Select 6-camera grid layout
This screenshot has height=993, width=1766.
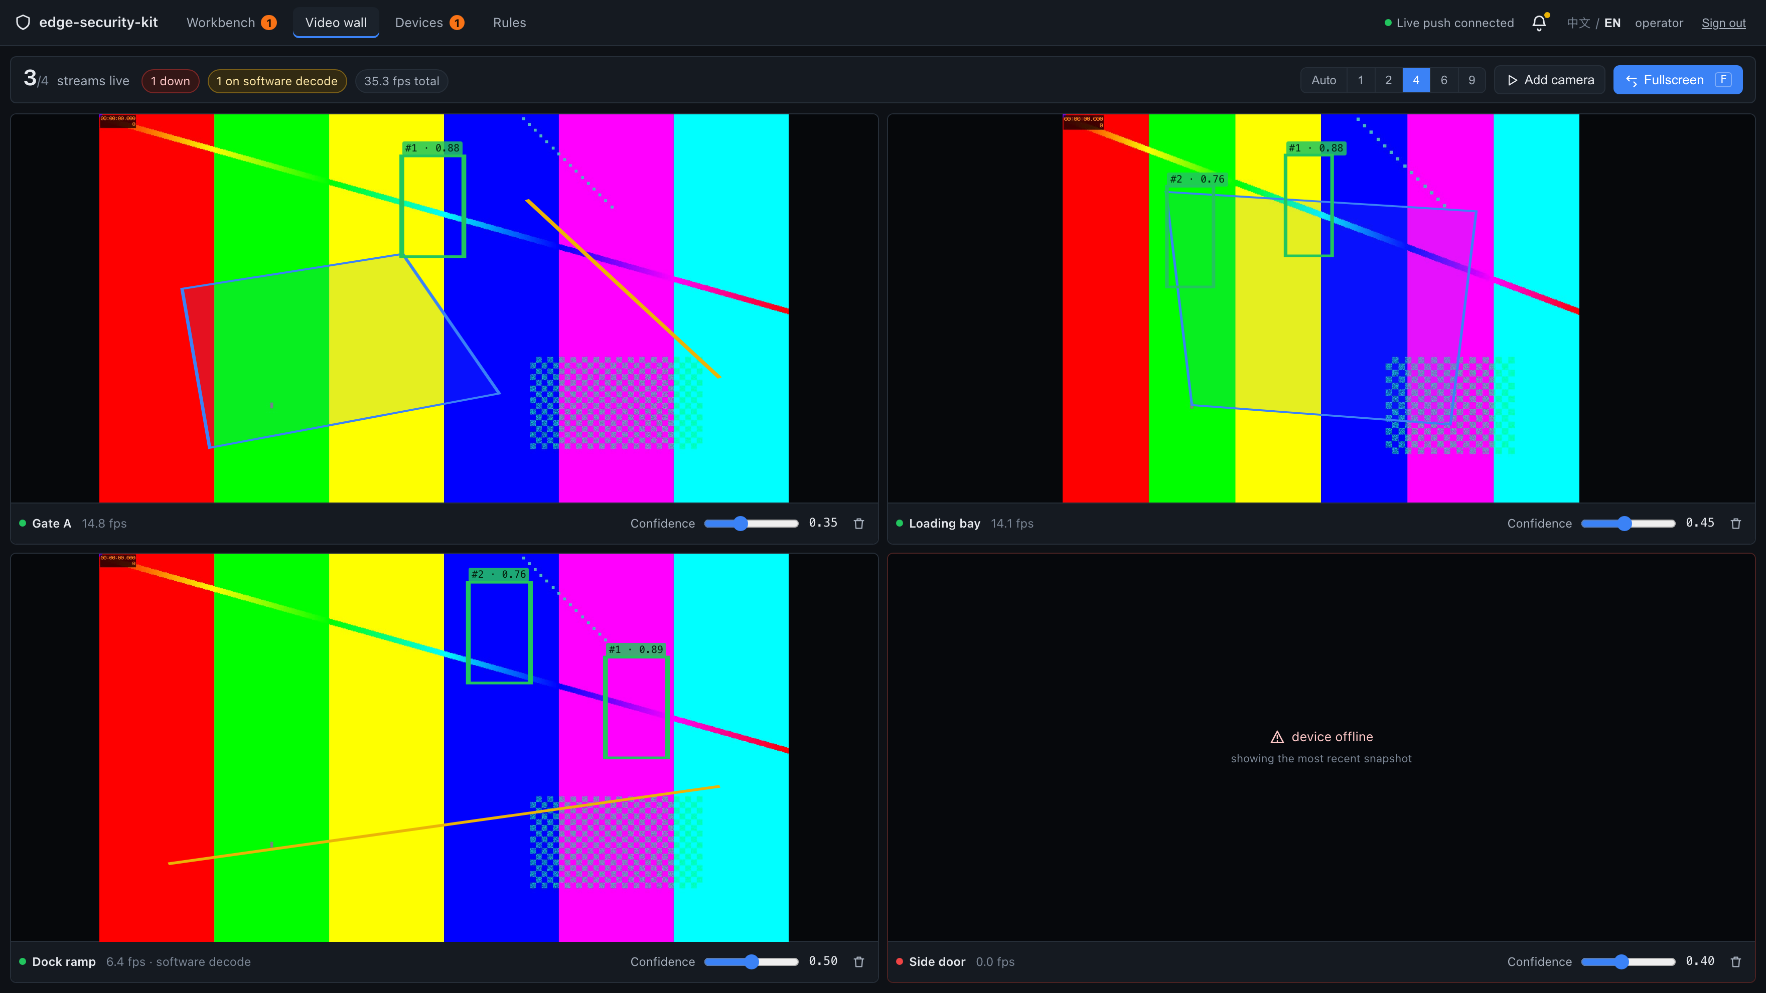coord(1444,80)
